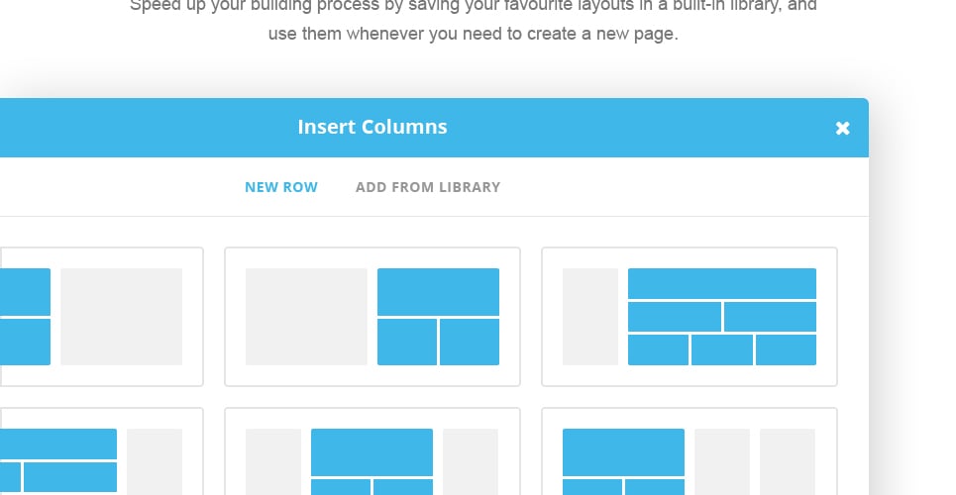The image size is (956, 495).
Task: Click the full-width top blue row in the three-row layout
Action: [722, 283]
